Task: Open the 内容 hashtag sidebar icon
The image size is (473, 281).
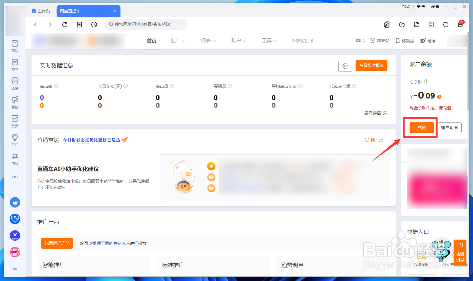Action: 15,159
